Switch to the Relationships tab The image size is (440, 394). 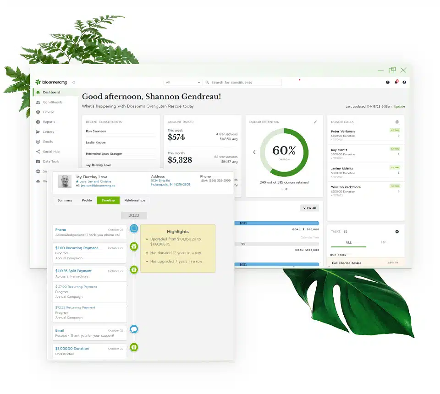click(x=135, y=200)
